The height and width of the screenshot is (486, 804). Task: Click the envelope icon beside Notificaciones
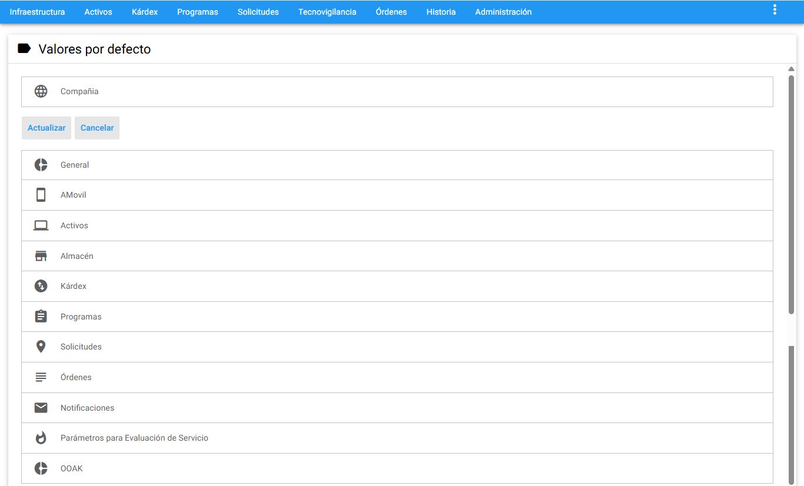tap(41, 408)
